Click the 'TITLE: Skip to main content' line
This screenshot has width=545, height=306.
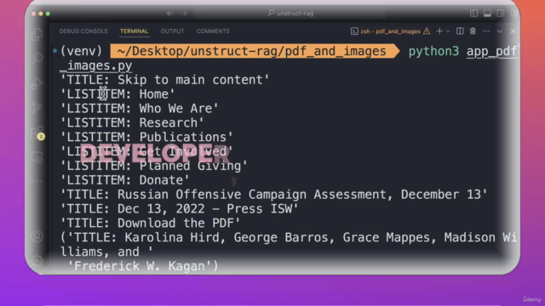(x=164, y=80)
